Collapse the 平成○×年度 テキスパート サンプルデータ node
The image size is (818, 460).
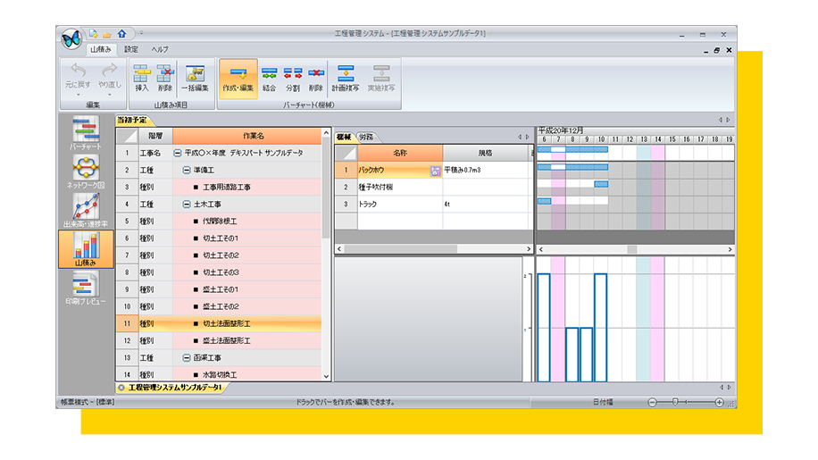(x=178, y=154)
